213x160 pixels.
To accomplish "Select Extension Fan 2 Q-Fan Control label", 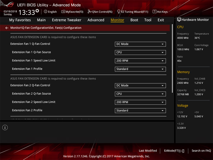I will point(30,85).
